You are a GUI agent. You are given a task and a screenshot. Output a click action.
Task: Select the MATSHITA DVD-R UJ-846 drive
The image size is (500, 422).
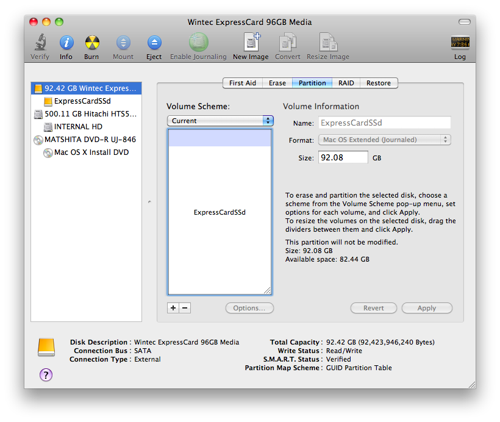point(86,140)
